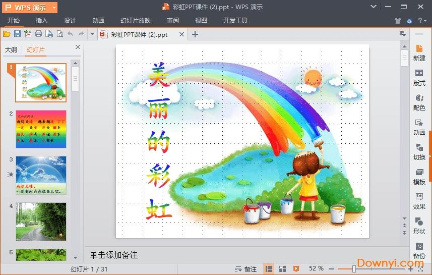Click the cloud account icon near help
This screenshot has height=275, width=432.
point(409,21)
